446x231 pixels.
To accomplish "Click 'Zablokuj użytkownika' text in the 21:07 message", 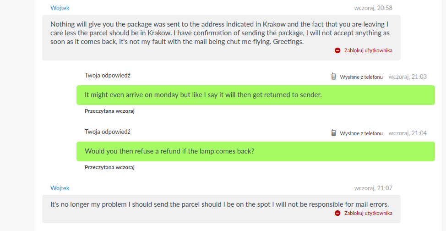I will (x=368, y=213).
